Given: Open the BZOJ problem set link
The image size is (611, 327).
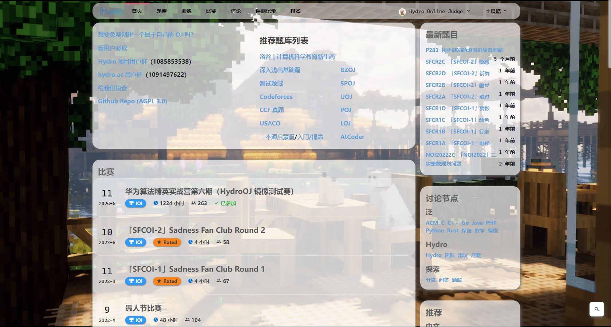Looking at the screenshot, I should point(348,70).
